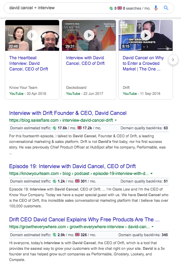Click the UK flag icon in search bar
Screen dimensions: 181x263
120,8
